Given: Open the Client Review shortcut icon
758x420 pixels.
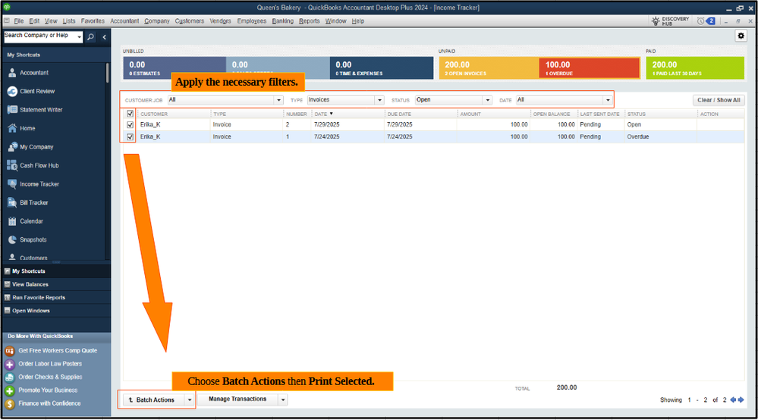Looking at the screenshot, I should [13, 91].
